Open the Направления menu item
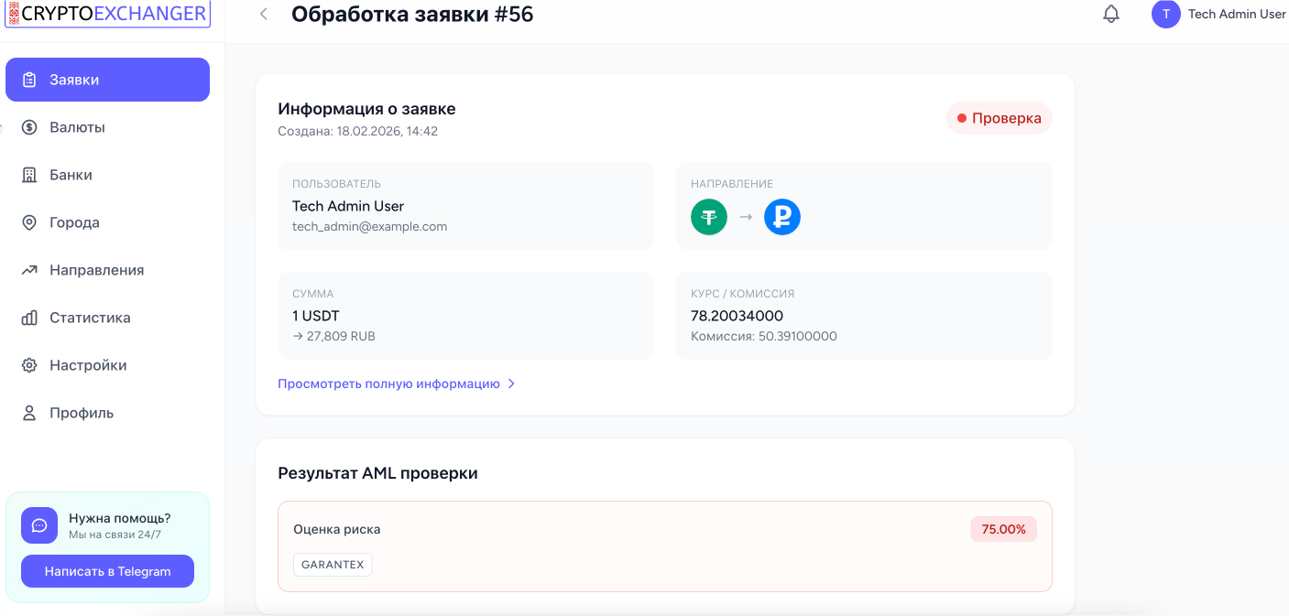This screenshot has height=616, width=1289. click(x=96, y=270)
